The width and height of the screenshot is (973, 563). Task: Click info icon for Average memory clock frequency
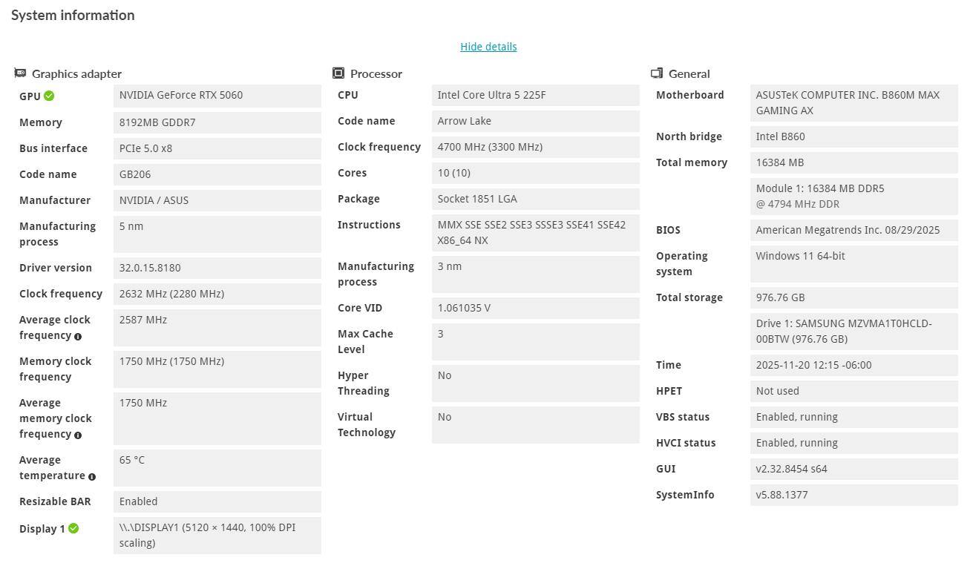pos(78,435)
